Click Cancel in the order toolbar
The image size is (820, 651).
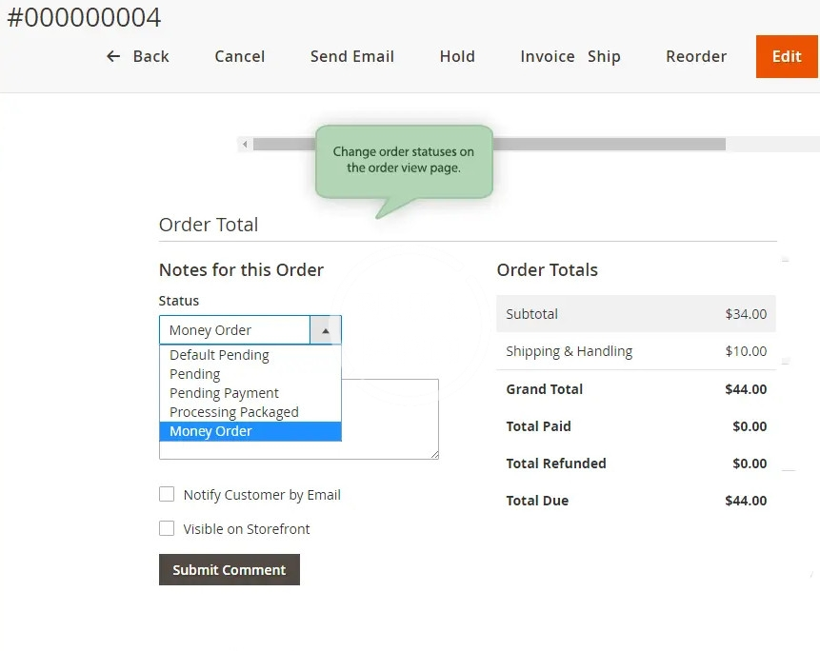[240, 56]
